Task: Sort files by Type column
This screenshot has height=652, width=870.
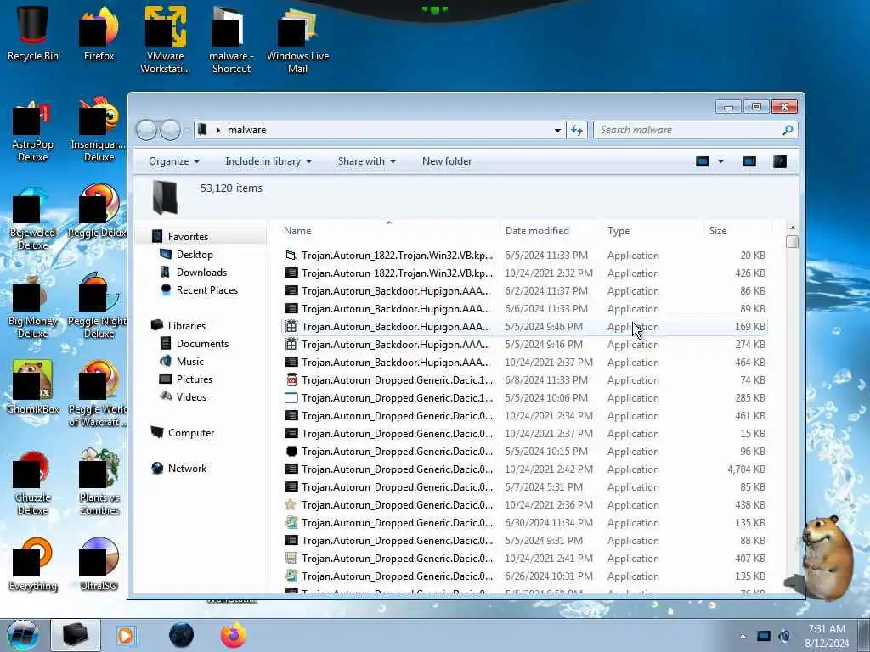Action: pos(652,231)
